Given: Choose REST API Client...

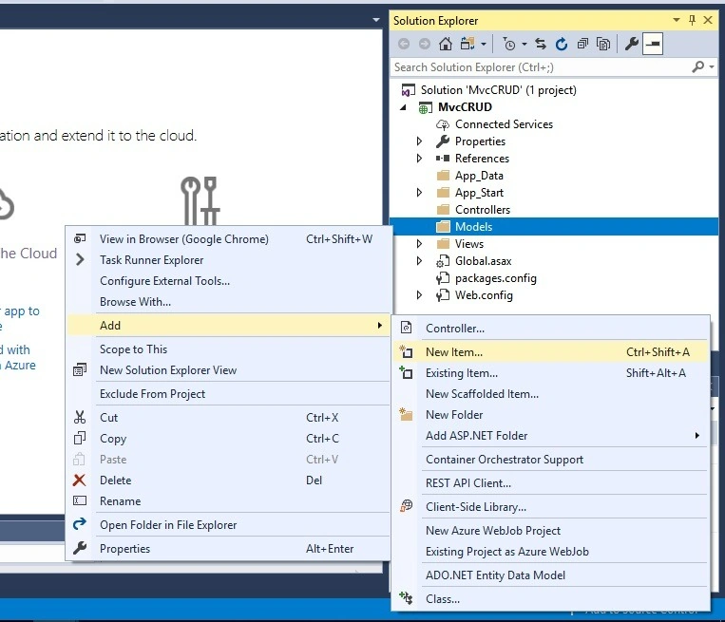Looking at the screenshot, I should coord(550,483).
